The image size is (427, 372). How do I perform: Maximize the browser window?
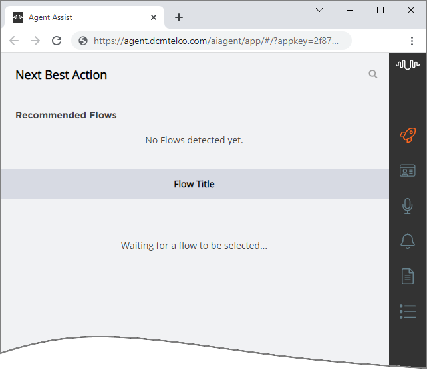pyautogui.click(x=380, y=11)
